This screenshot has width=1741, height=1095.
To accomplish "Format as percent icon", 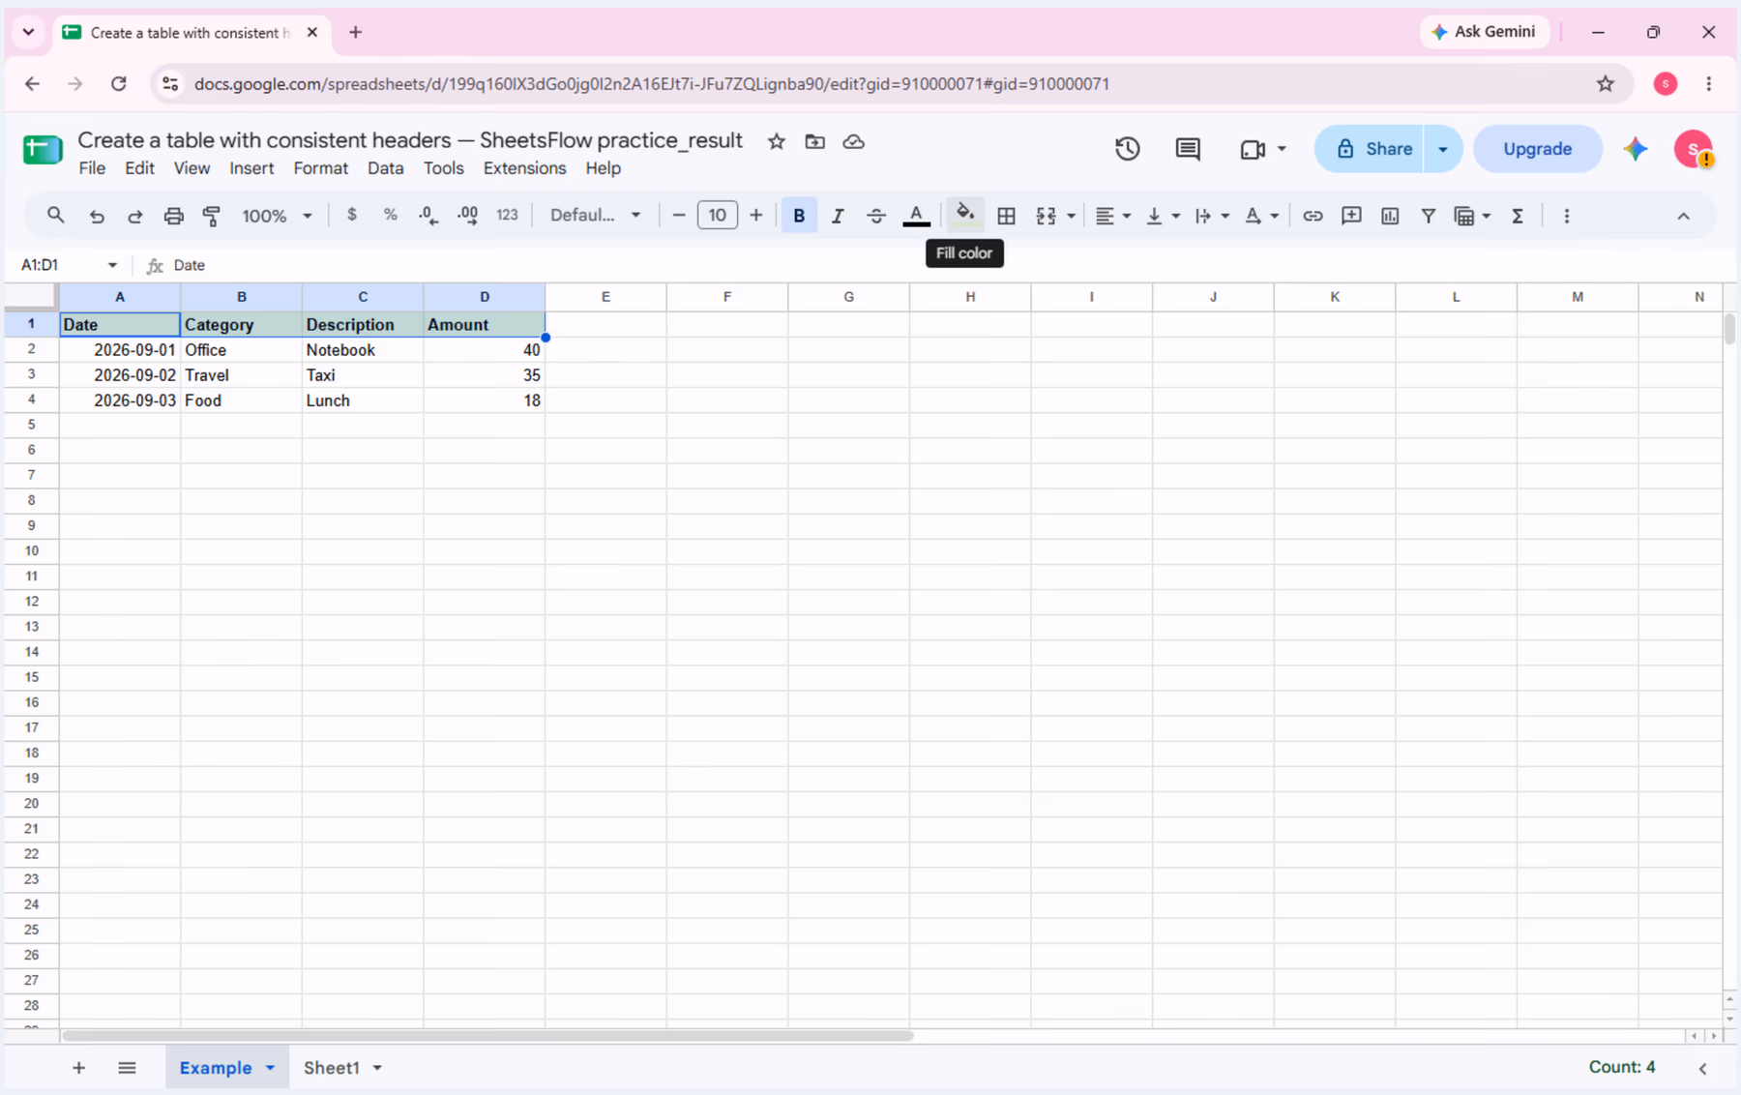I will point(391,215).
